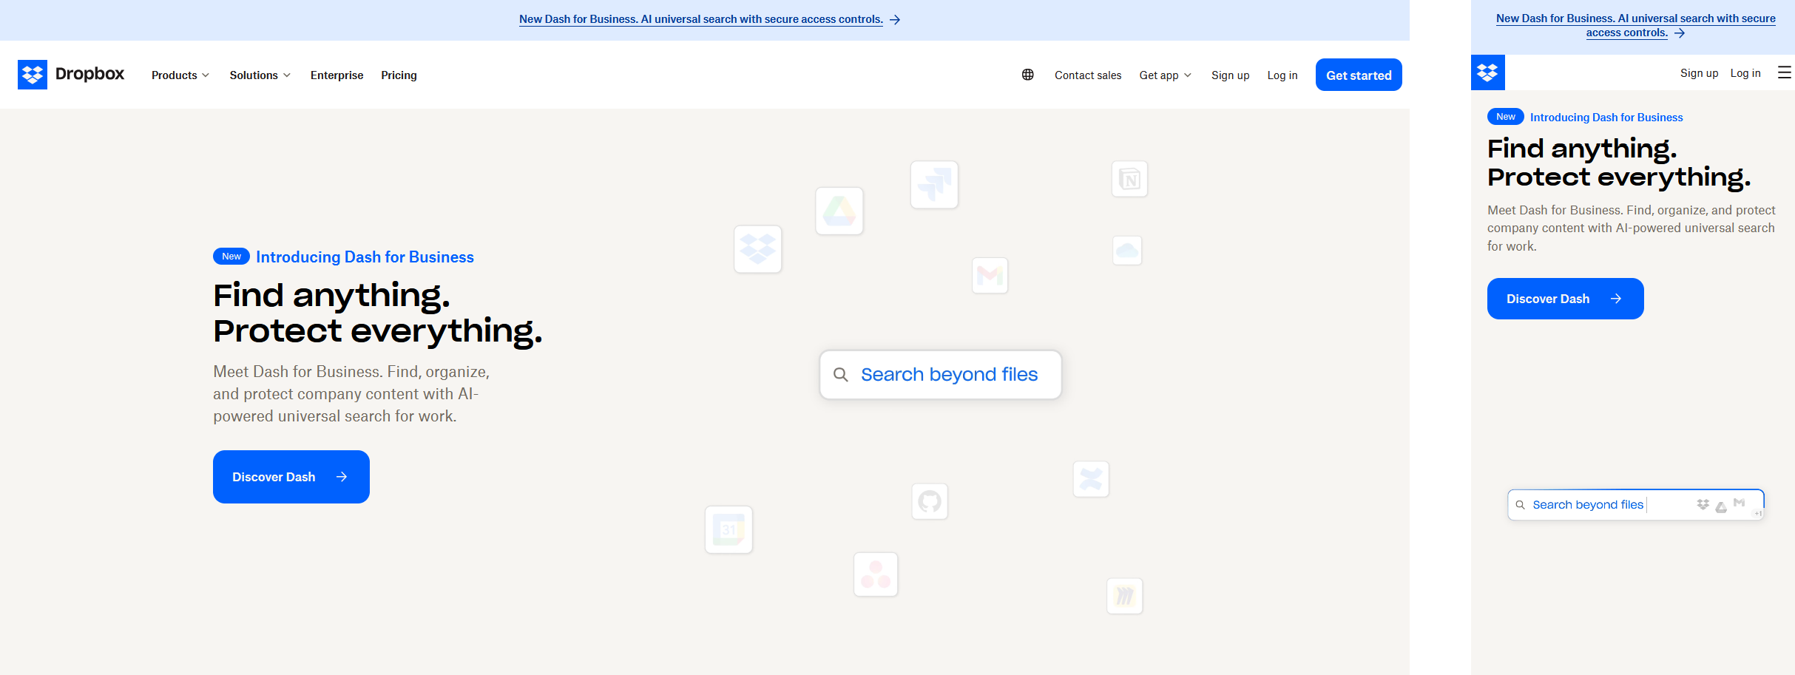Click the faded Dropbox icon tile in the hero
Screen dimensions: 1795x675
758,249
